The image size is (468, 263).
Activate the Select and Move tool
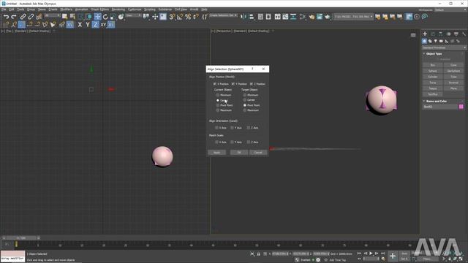[97, 17]
